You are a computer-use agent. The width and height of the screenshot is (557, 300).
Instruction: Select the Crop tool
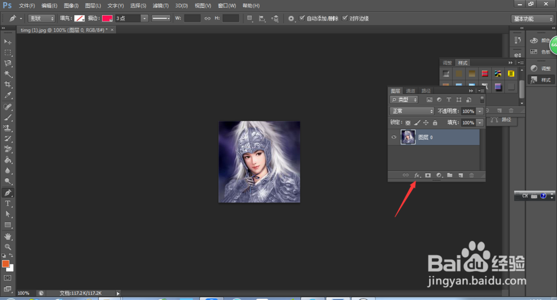click(7, 85)
